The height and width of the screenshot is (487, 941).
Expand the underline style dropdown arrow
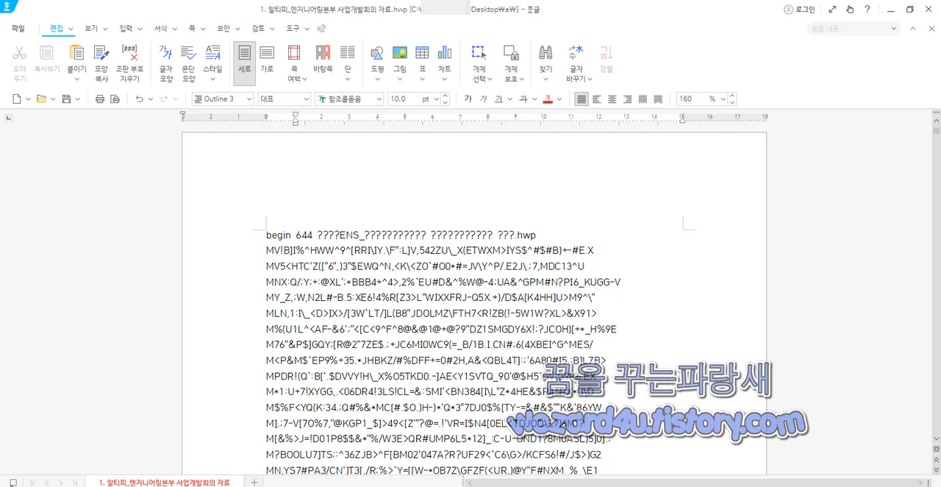[509, 99]
